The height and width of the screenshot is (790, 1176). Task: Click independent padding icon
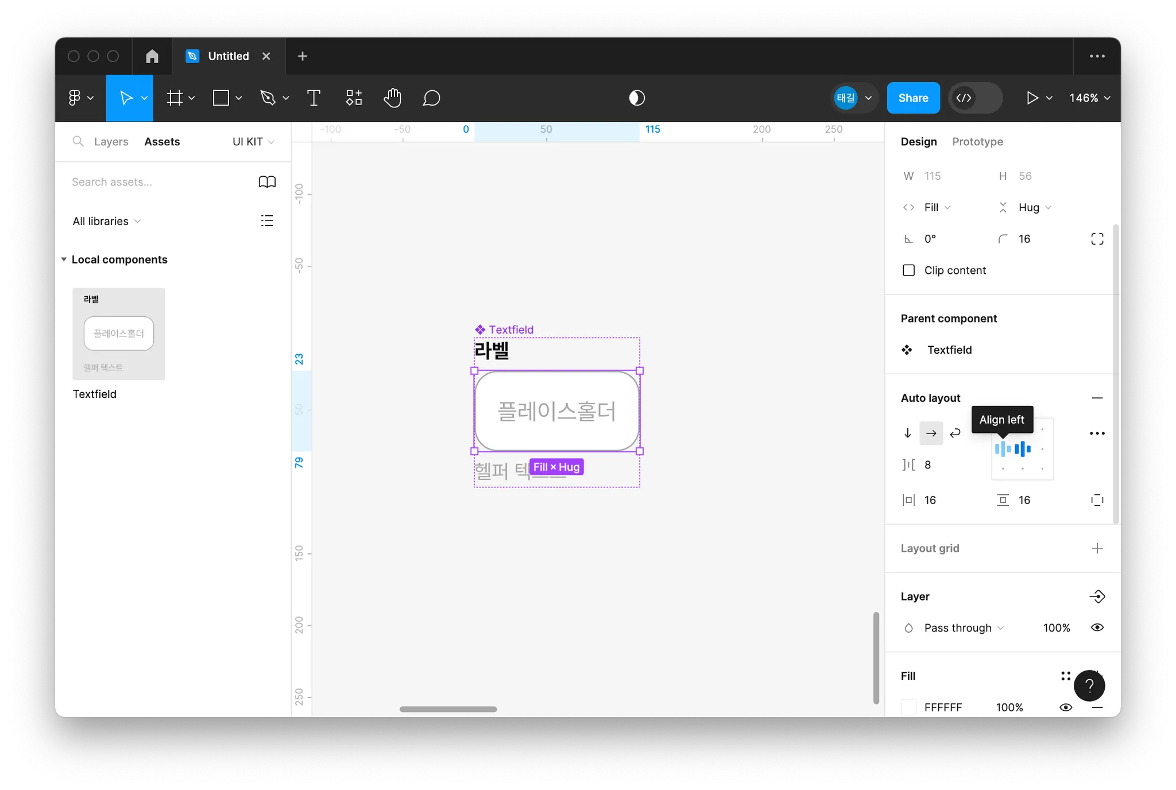[1097, 500]
